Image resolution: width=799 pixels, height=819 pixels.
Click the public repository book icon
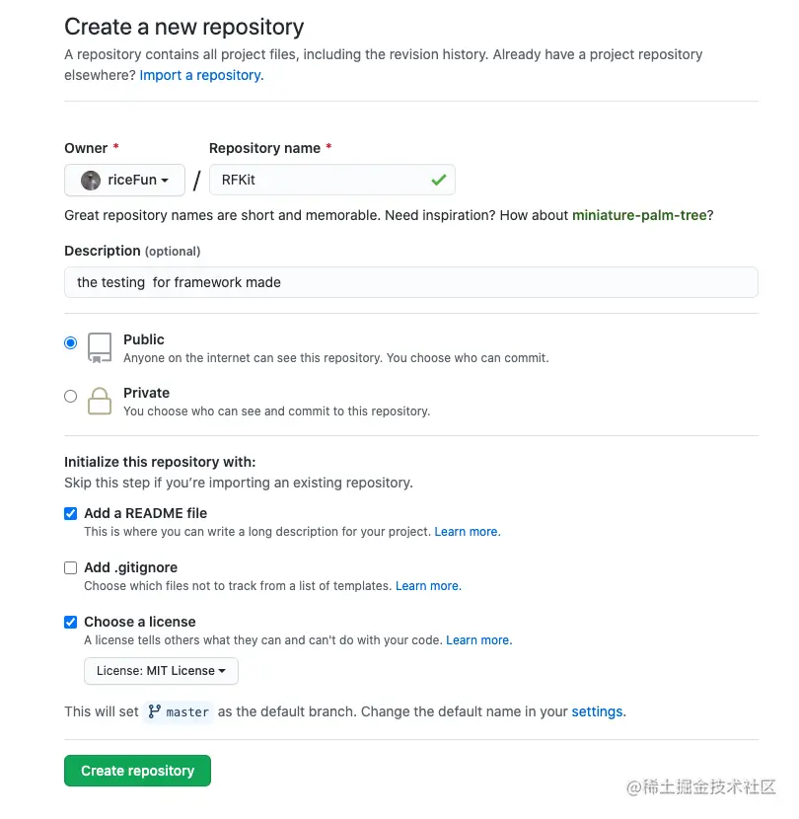tap(100, 347)
